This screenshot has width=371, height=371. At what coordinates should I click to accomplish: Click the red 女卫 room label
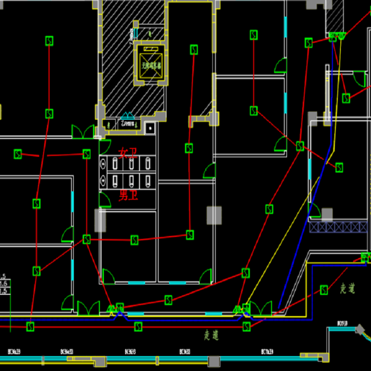[x=128, y=153]
